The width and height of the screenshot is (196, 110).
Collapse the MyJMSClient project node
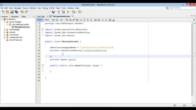pos(2,19)
